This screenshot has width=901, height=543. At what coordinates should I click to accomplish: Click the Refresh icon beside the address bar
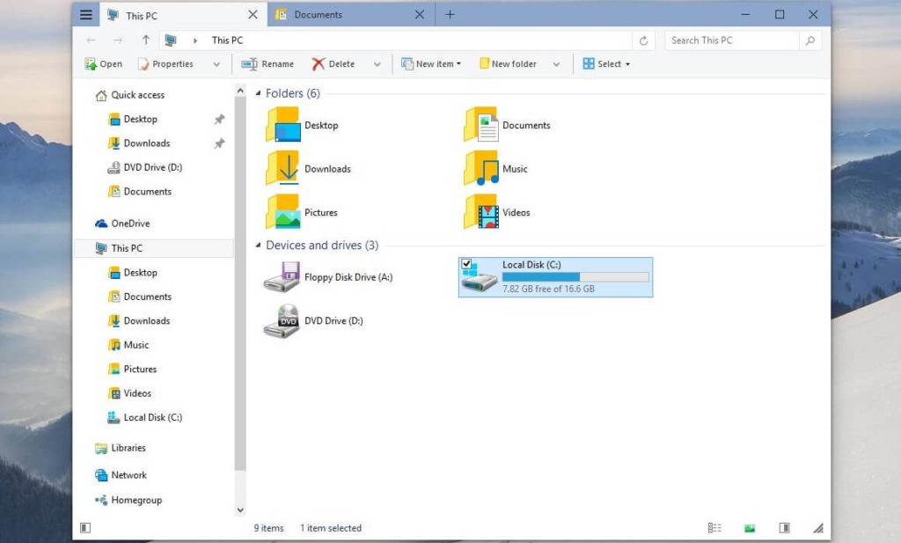click(x=644, y=40)
